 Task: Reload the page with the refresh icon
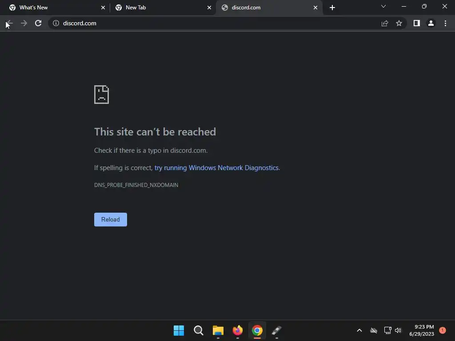38,23
